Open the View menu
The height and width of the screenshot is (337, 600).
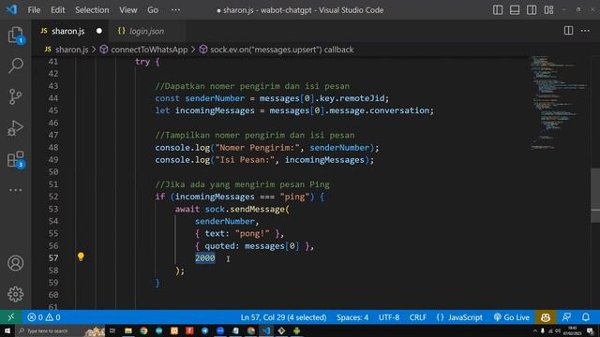(127, 10)
